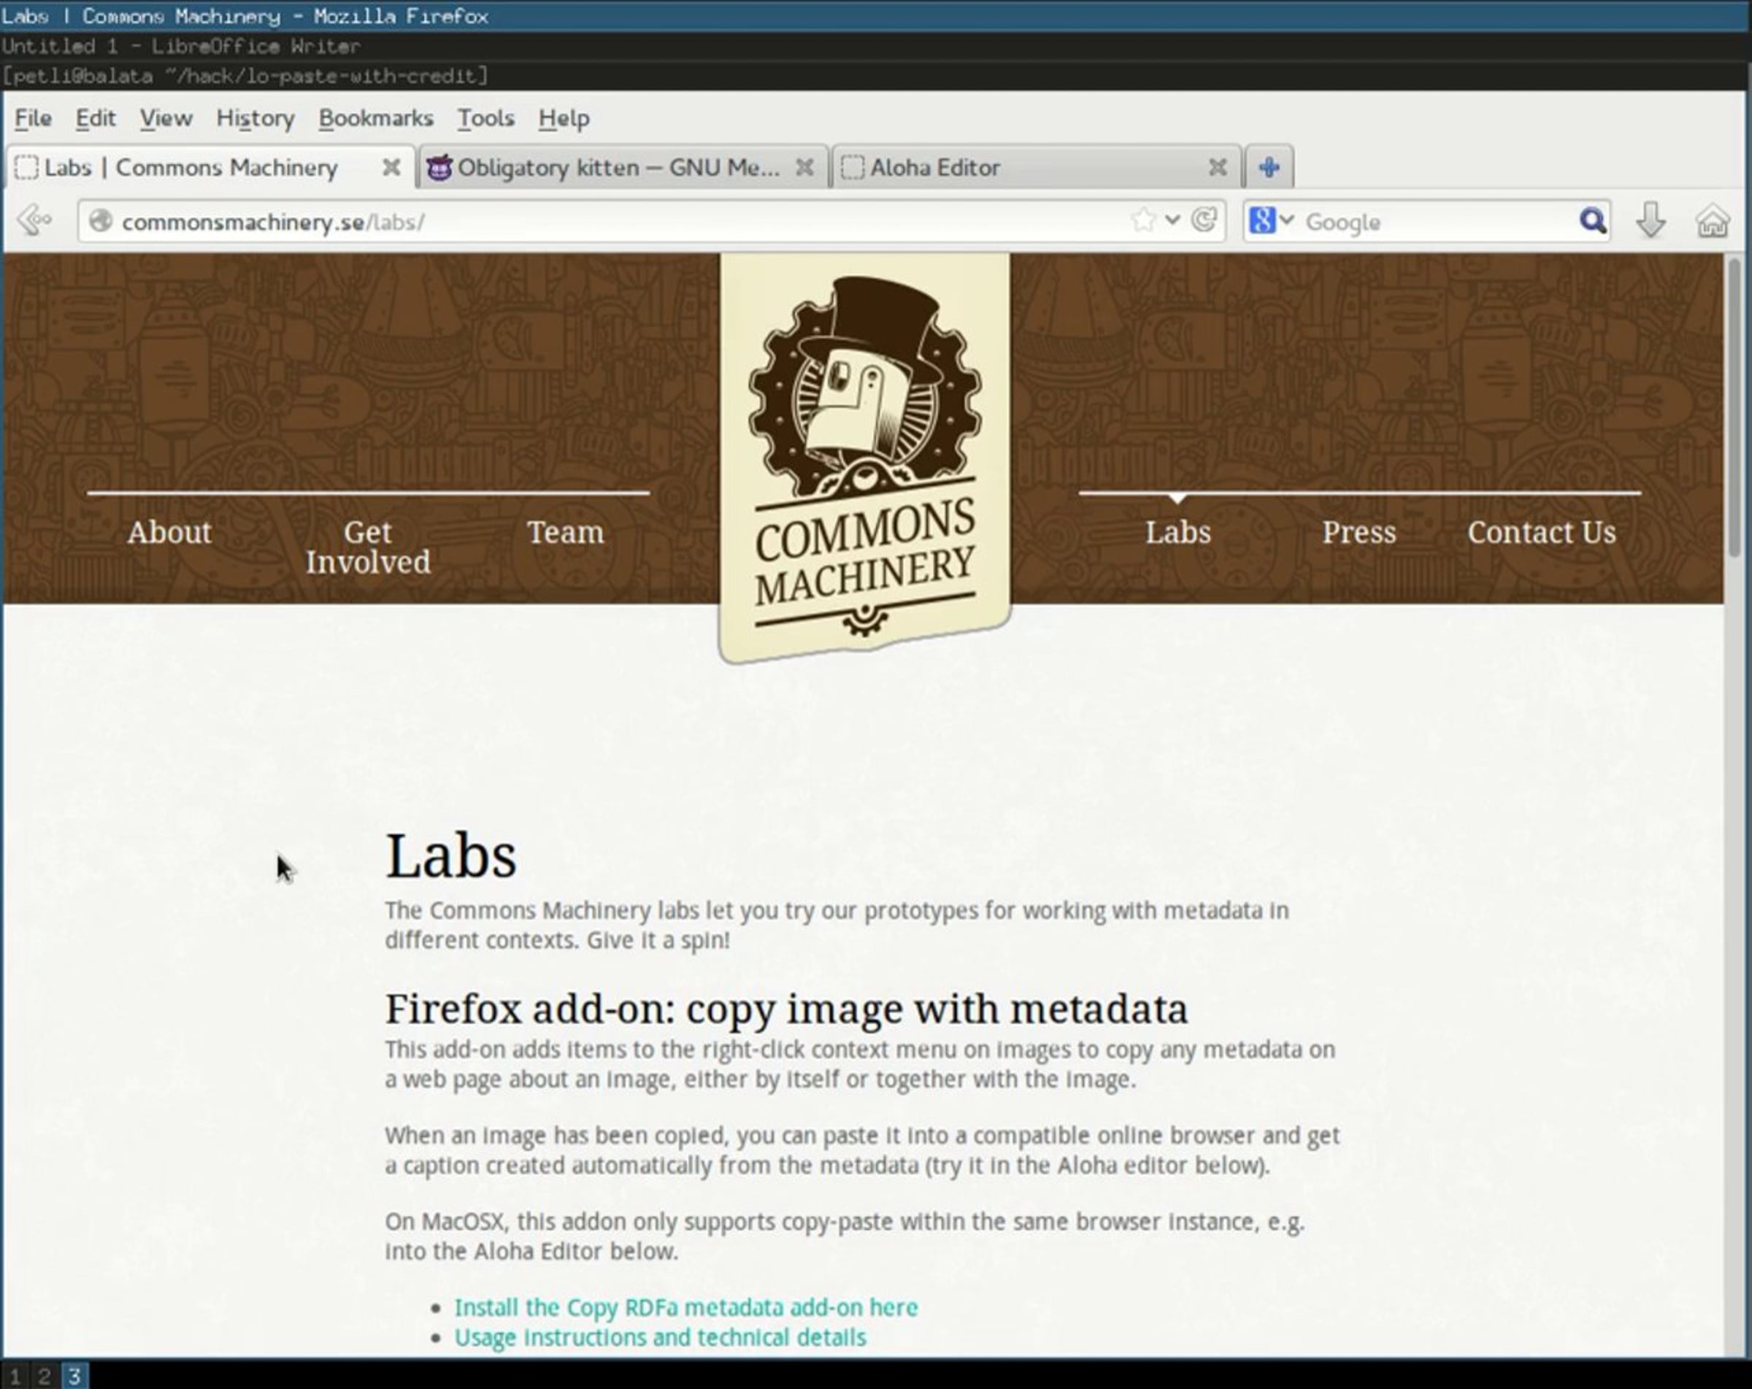Click the reload page icon
This screenshot has height=1389, width=1752.
click(1204, 220)
